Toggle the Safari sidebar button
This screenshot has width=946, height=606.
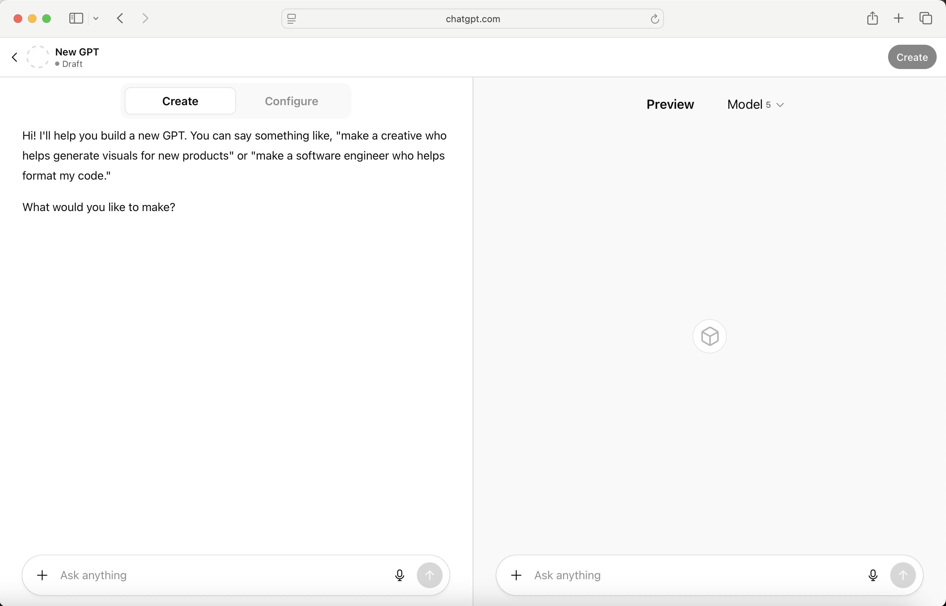tap(76, 19)
